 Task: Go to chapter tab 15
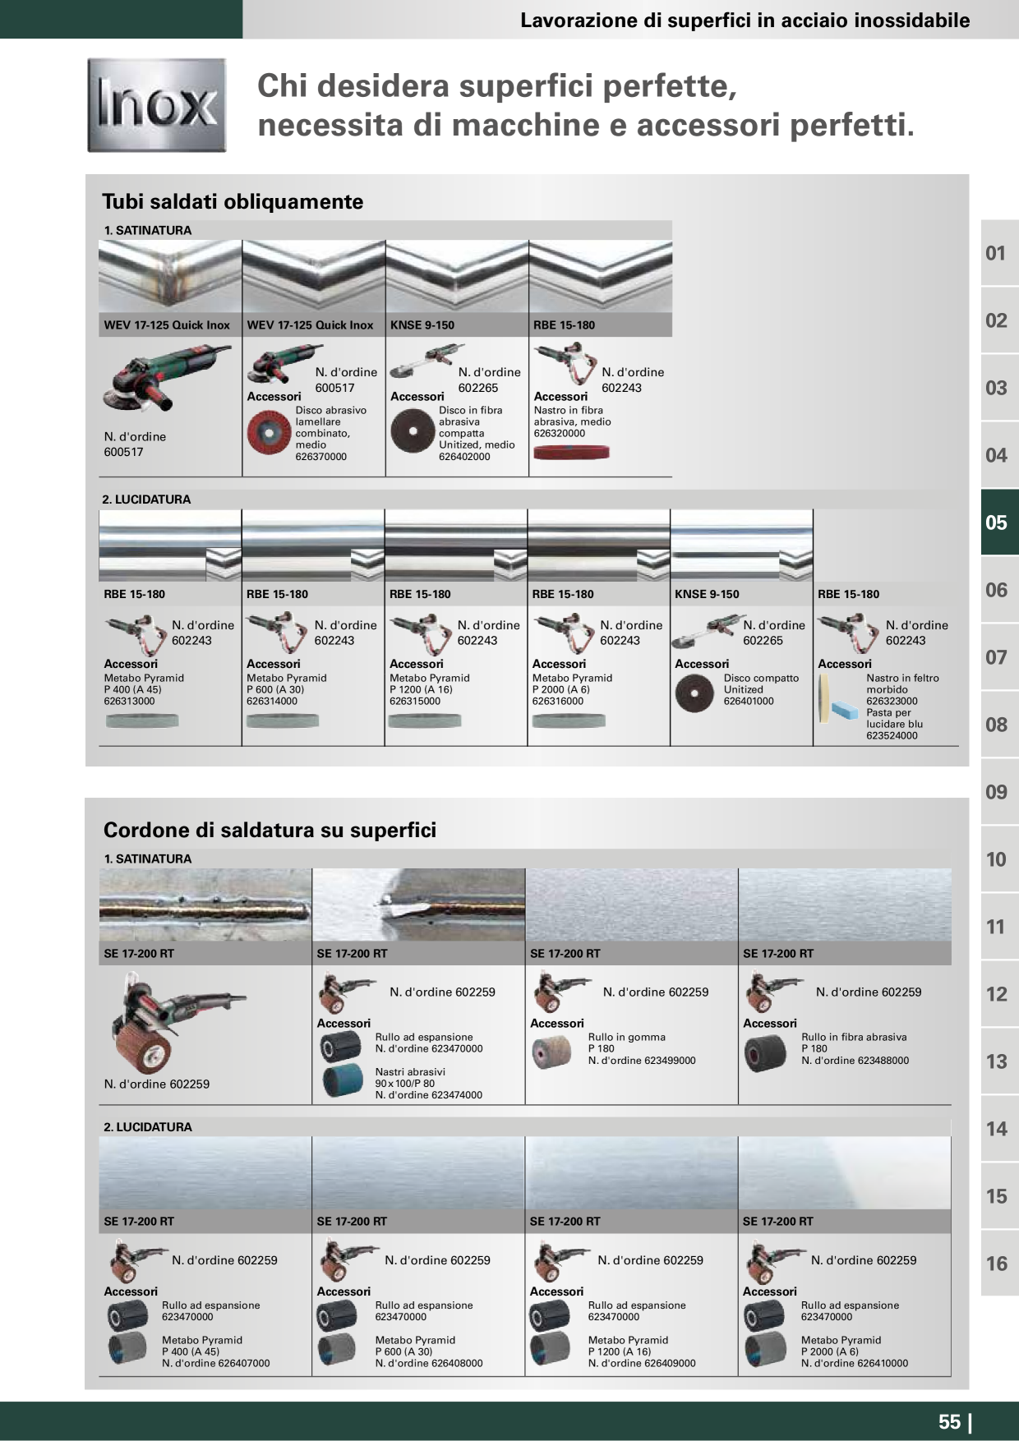coord(999,1196)
